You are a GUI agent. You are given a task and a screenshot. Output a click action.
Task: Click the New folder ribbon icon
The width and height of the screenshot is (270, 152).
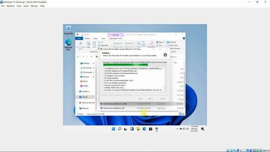click(x=139, y=44)
